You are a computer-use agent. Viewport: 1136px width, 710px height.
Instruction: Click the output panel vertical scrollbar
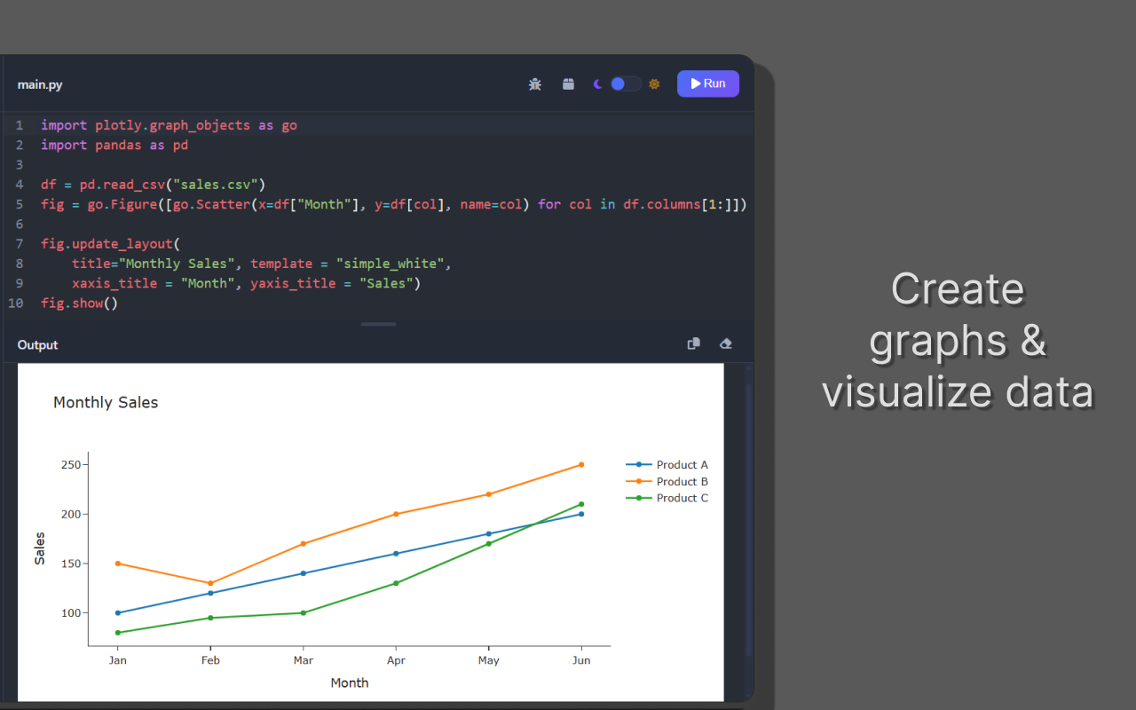[748, 519]
